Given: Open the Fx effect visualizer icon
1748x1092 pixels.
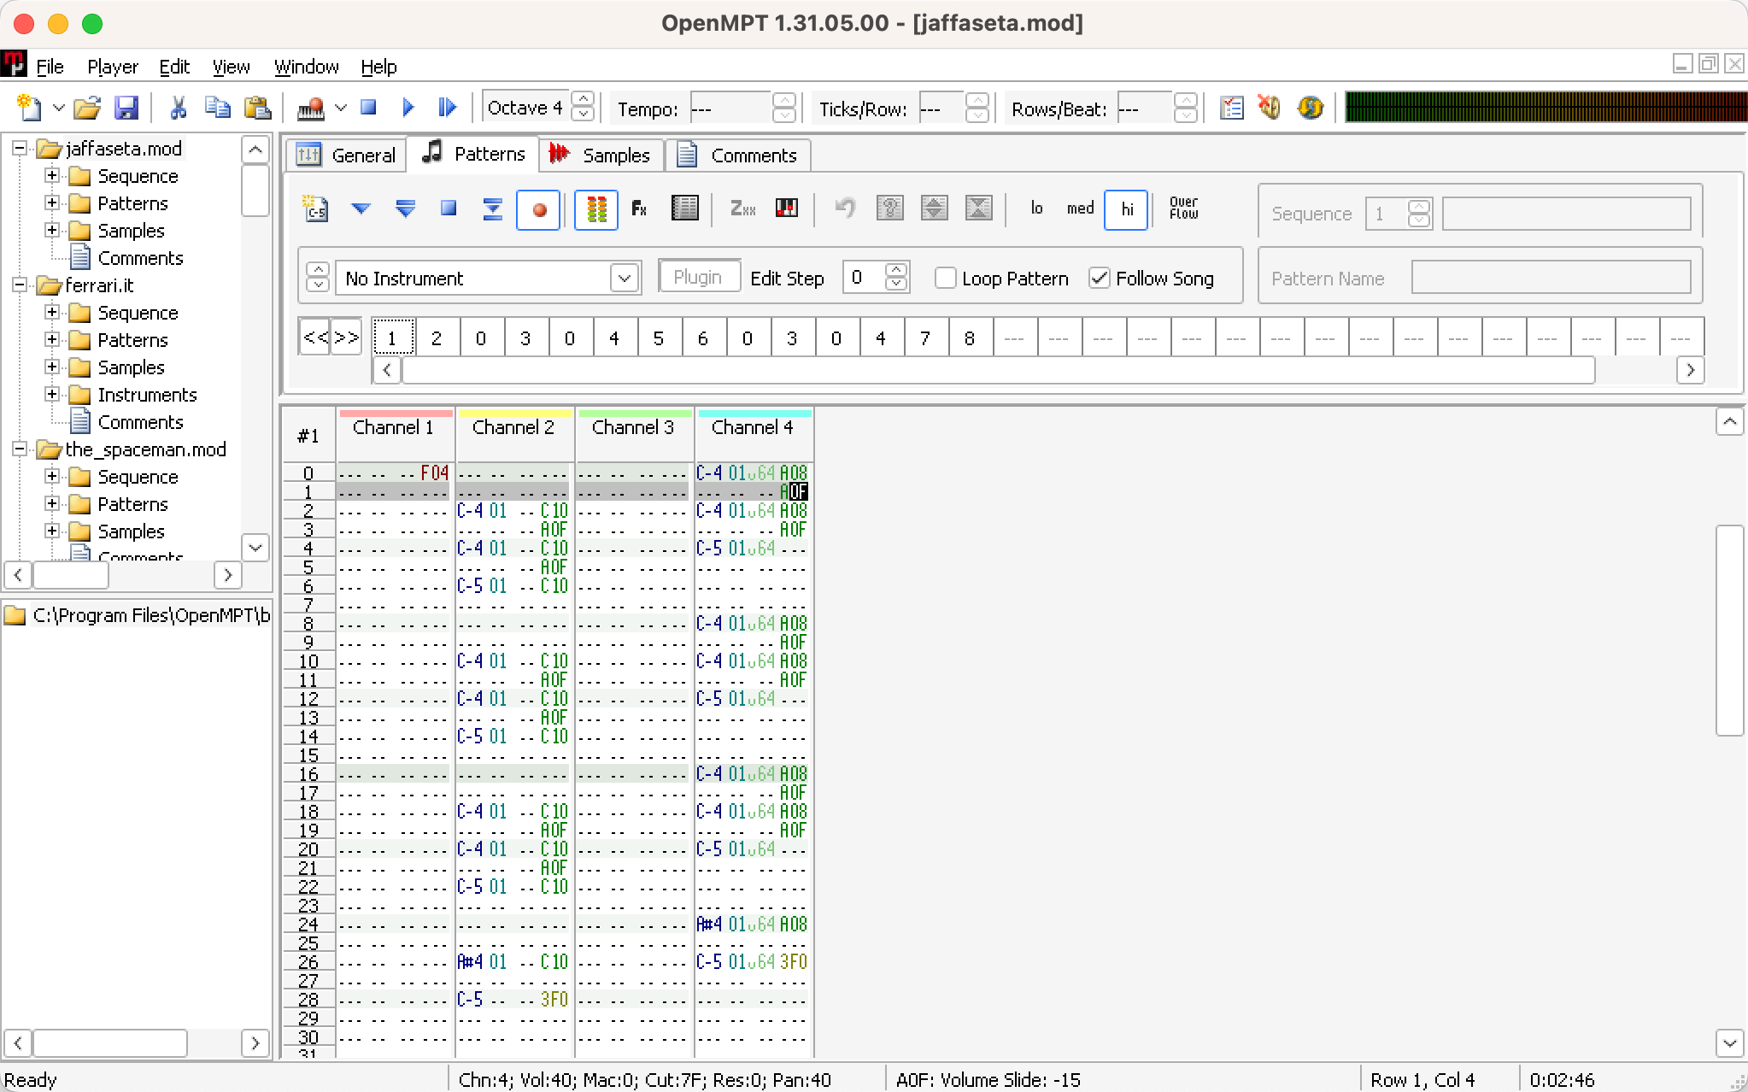Looking at the screenshot, I should [x=639, y=209].
